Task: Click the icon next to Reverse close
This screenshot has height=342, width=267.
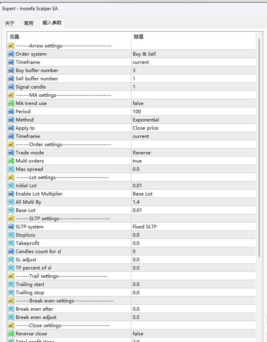Action: [11, 334]
